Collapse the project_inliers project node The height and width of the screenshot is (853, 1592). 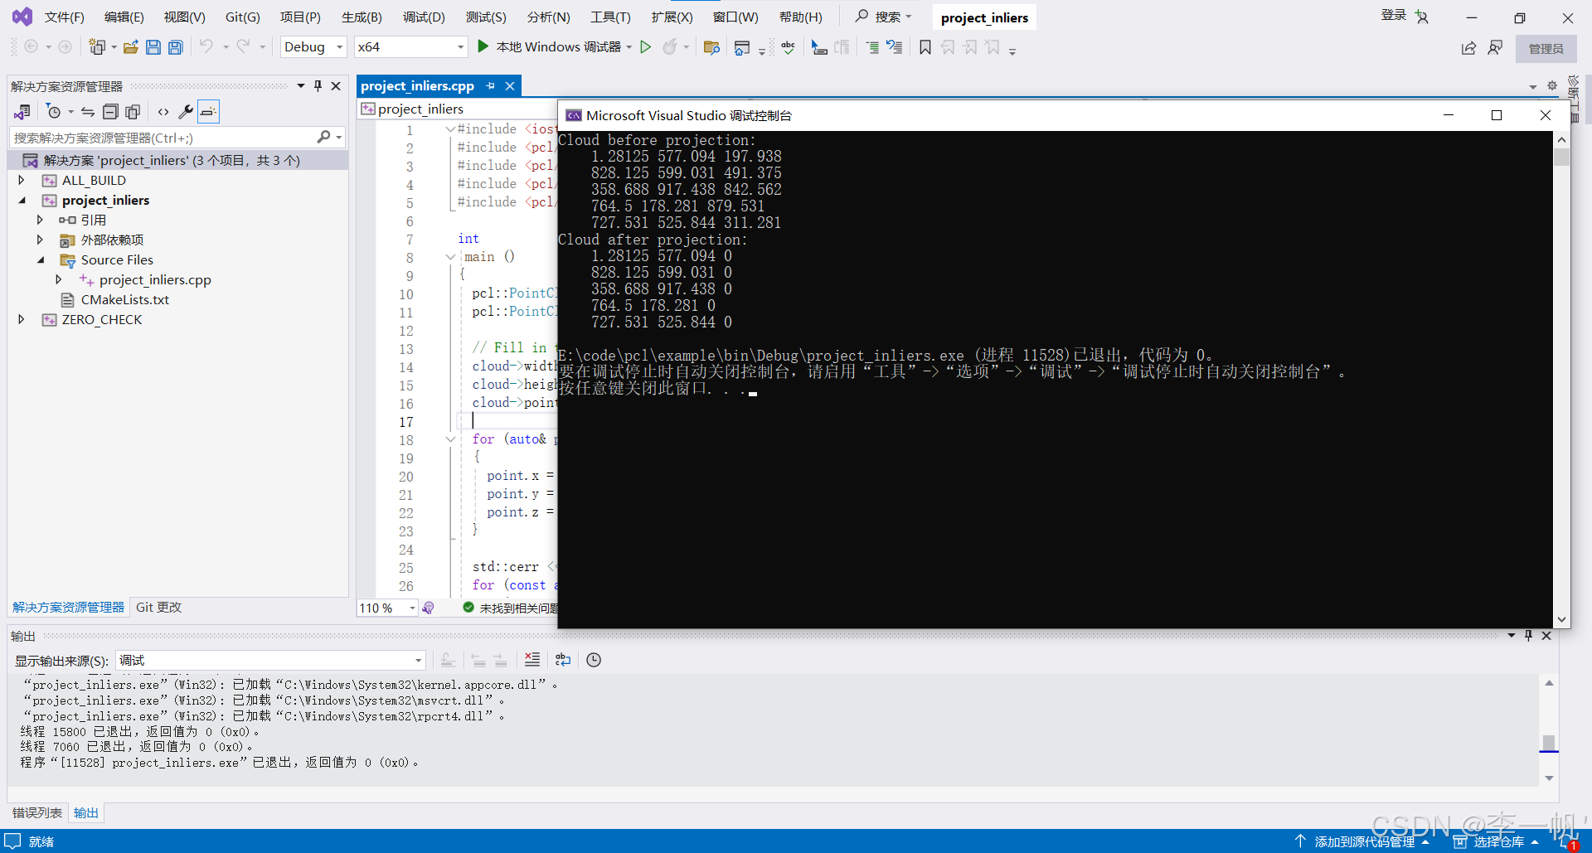22,200
